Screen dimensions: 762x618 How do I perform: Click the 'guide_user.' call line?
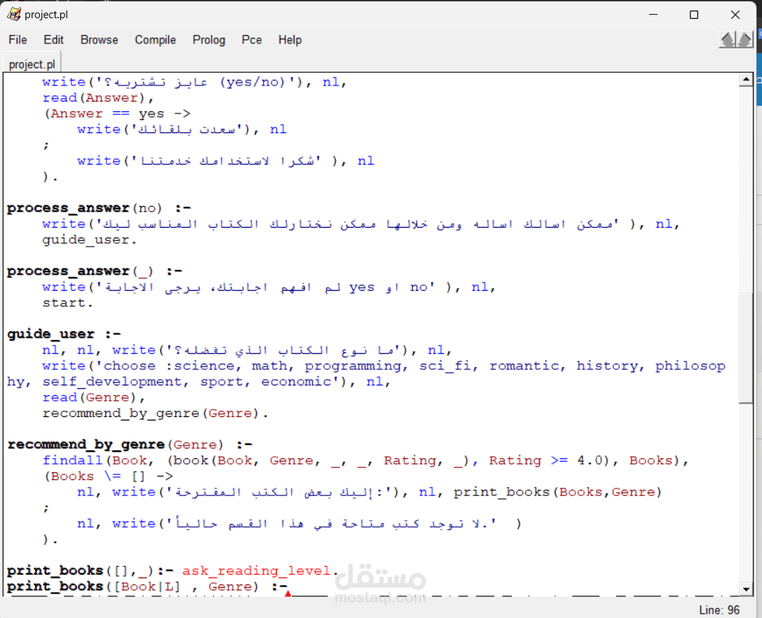(x=90, y=240)
